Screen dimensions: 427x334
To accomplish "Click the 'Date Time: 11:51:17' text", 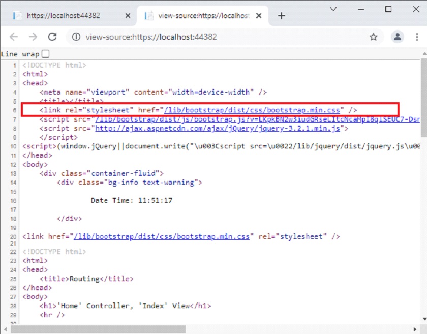I will tap(132, 200).
